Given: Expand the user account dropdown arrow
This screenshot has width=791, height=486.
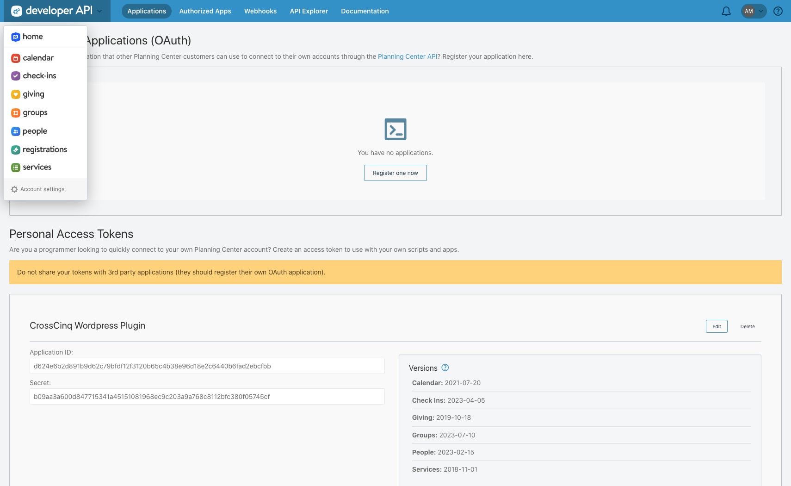Looking at the screenshot, I should (761, 11).
